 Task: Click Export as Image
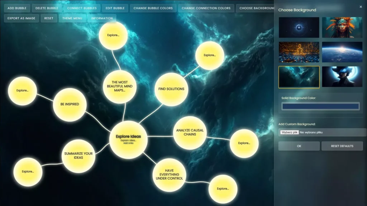pyautogui.click(x=22, y=18)
